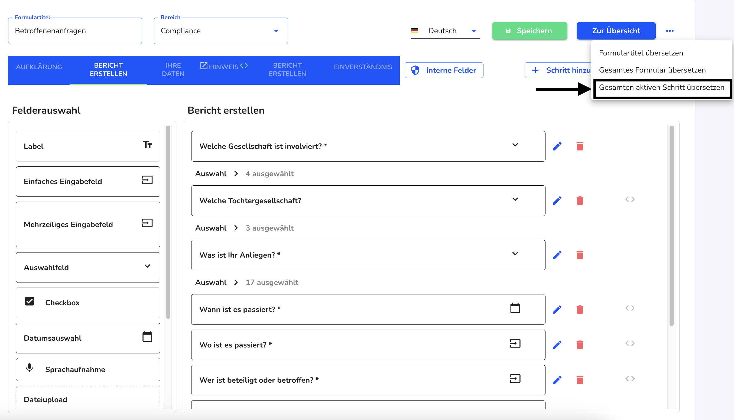Expand 'Was ist Ihr Anliegen?' dropdown
The height and width of the screenshot is (420, 734).
pos(515,254)
